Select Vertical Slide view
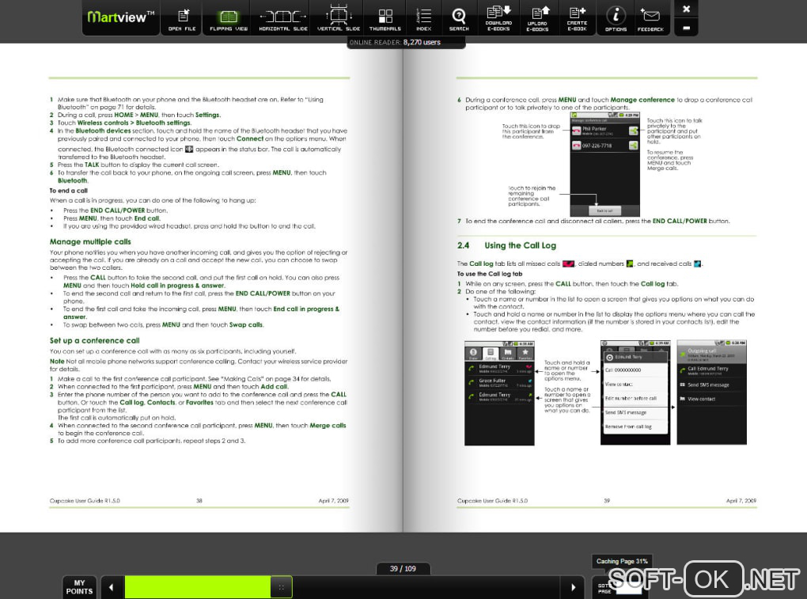This screenshot has height=599, width=807. click(338, 20)
